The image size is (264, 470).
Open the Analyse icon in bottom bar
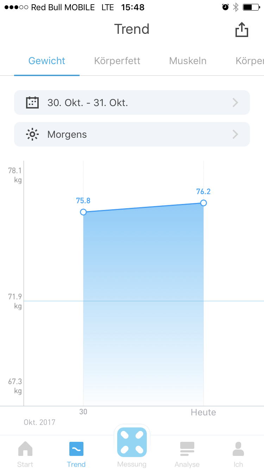click(x=187, y=449)
